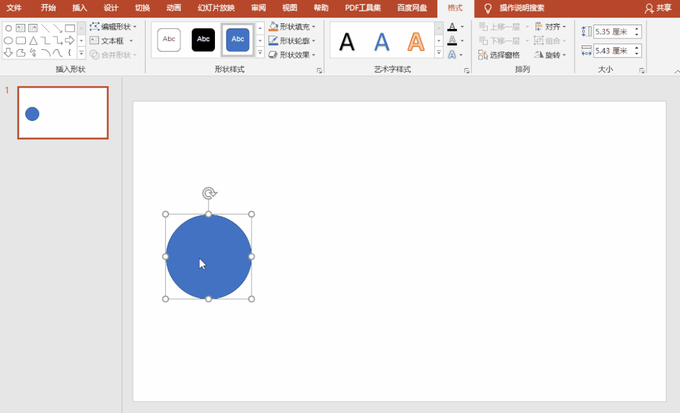Image resolution: width=680 pixels, height=413 pixels.
Task: Open the Selection Pane (选择窗格)
Action: point(499,55)
